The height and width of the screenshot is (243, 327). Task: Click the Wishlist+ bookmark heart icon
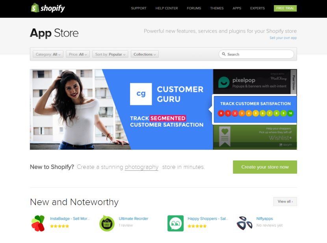tap(225, 136)
